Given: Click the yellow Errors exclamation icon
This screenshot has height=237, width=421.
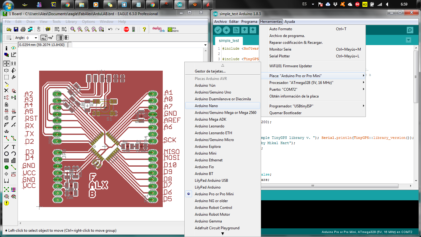Looking at the screenshot, I should coord(6,203).
